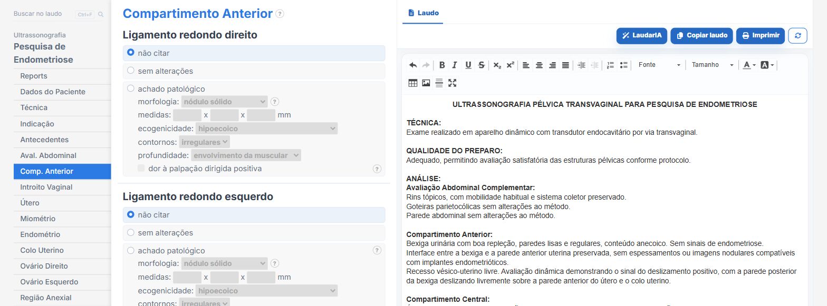Open help for Compartimento Anterior heading
827x306 pixels.
coord(280,14)
